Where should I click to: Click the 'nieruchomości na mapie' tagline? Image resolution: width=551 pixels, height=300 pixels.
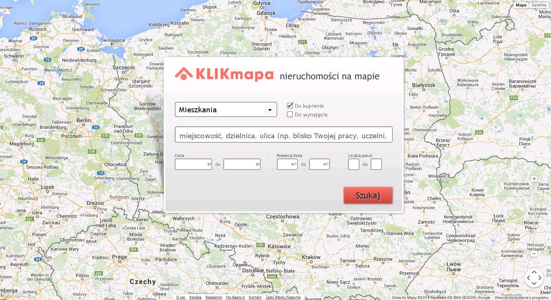(x=329, y=76)
